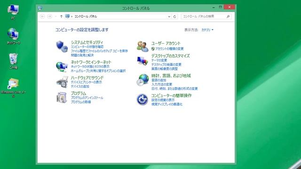The height and width of the screenshot is (169, 301).
Task: Click the ネットワークとインターネット heading link
Action: pyautogui.click(x=91, y=62)
